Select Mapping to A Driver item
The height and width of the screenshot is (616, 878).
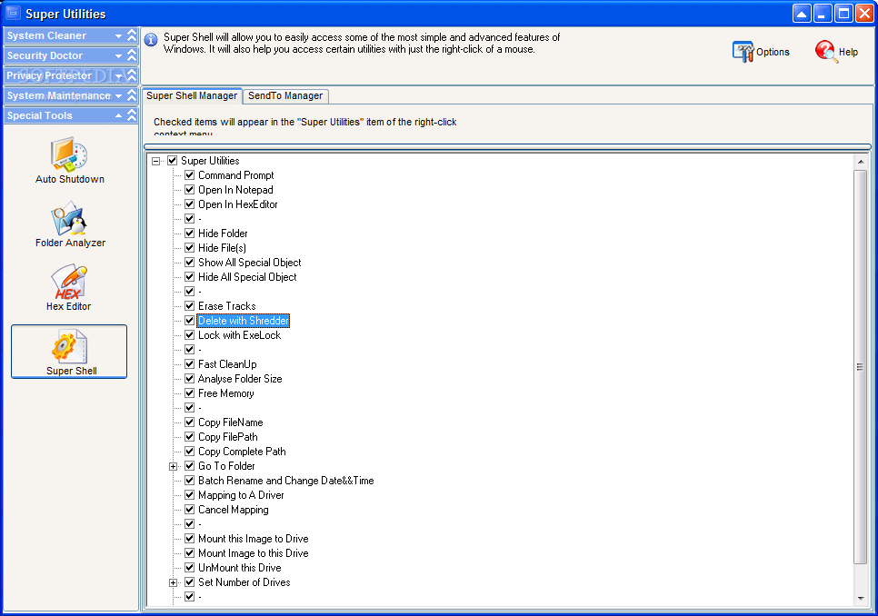[242, 495]
